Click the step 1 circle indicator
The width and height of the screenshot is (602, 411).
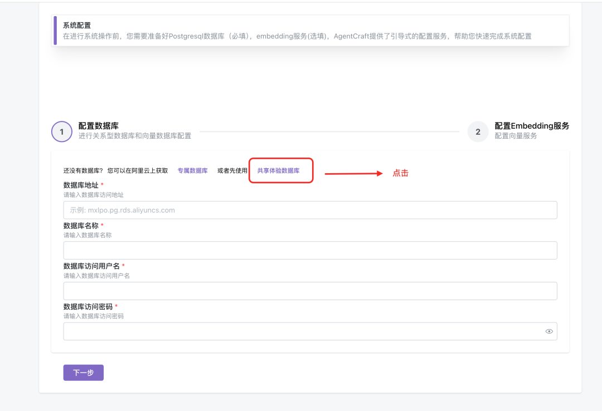(62, 131)
